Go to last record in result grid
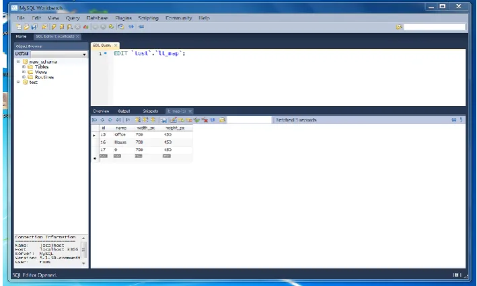Screen dimensions: 477x286 118,120
